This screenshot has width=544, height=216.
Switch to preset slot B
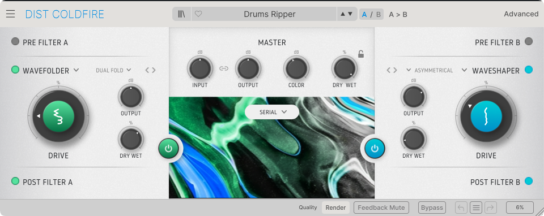click(x=378, y=15)
